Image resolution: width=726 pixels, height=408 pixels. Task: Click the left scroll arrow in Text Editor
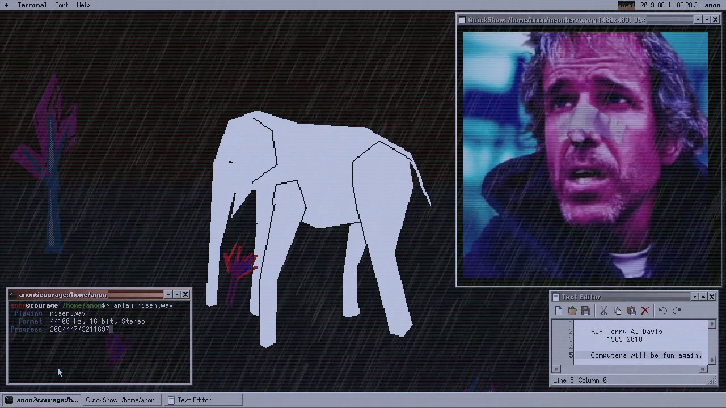556,369
